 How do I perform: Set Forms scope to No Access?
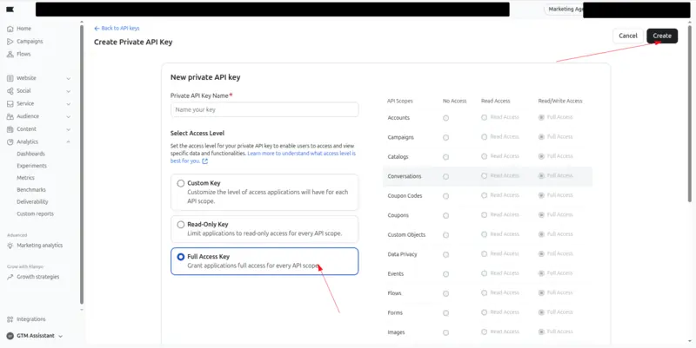tap(445, 313)
